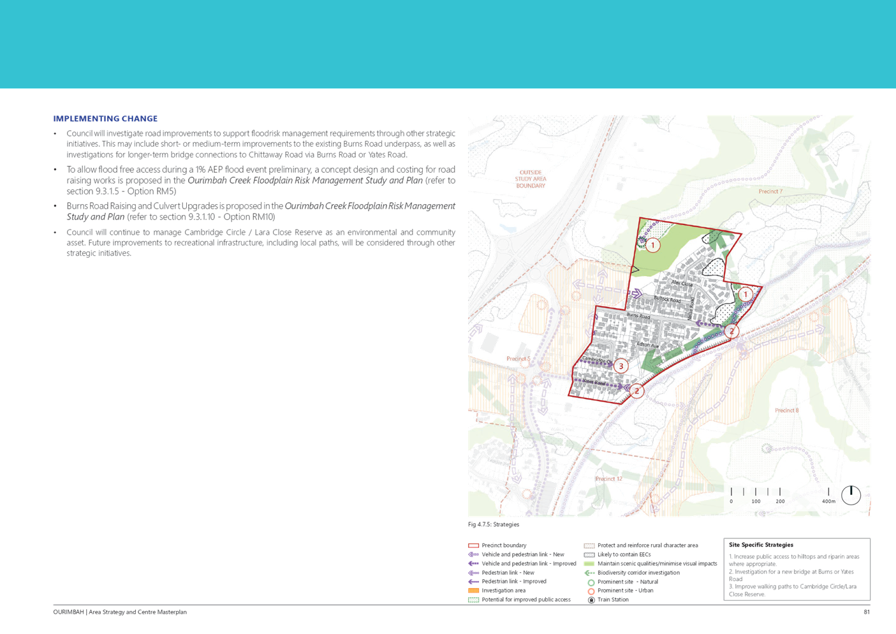This screenshot has width=896, height=634.
Task: Click the Precinct 7 map label
Action: [770, 191]
